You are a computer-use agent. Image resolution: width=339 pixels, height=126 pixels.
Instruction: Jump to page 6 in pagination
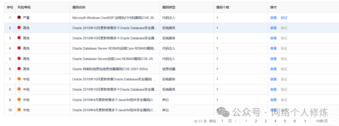click(295, 121)
